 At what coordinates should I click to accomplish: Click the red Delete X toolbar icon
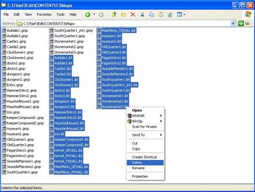click(x=133, y=15)
